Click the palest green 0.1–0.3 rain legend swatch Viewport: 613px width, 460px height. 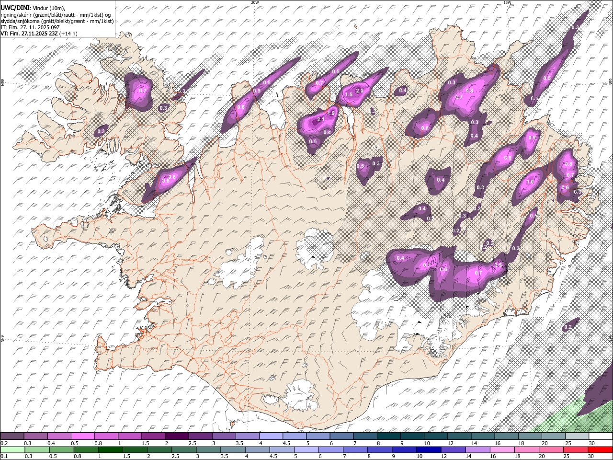13,449
